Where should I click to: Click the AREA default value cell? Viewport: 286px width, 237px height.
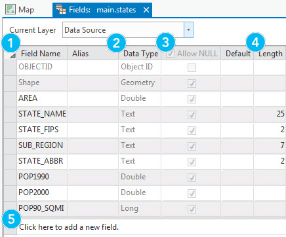pyautogui.click(x=237, y=99)
